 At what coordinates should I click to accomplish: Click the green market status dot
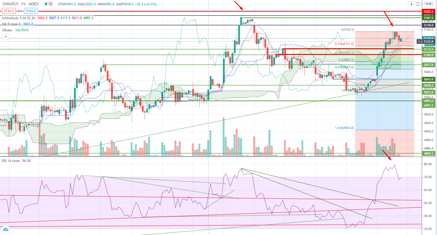click(x=46, y=4)
